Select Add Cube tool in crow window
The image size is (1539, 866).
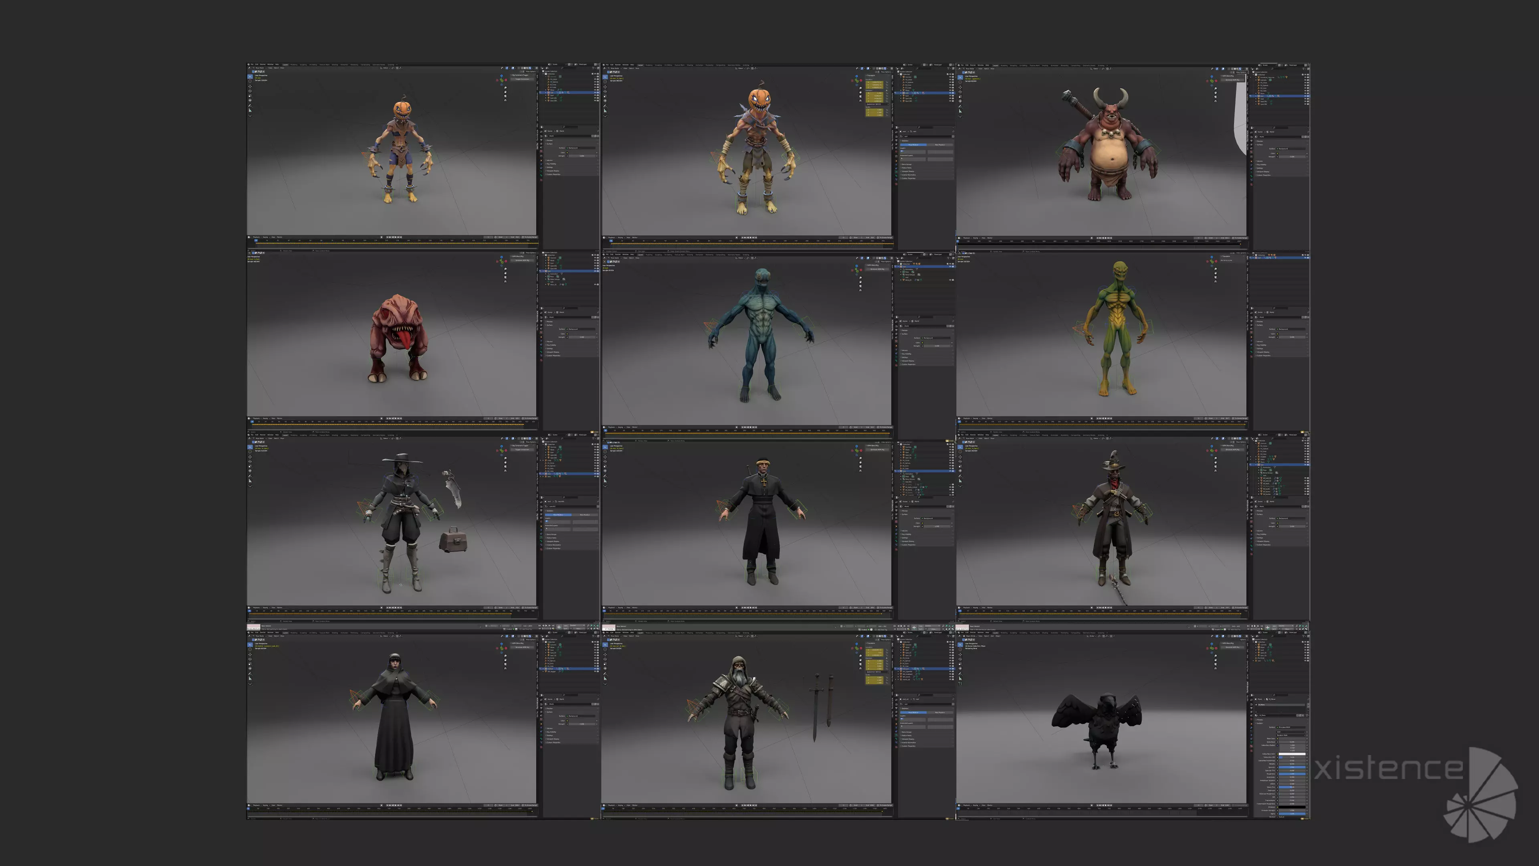point(960,684)
